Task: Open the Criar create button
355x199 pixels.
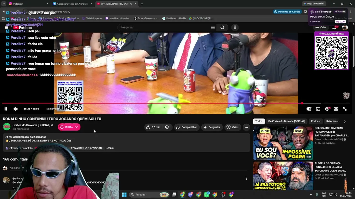Action: click(x=321, y=27)
